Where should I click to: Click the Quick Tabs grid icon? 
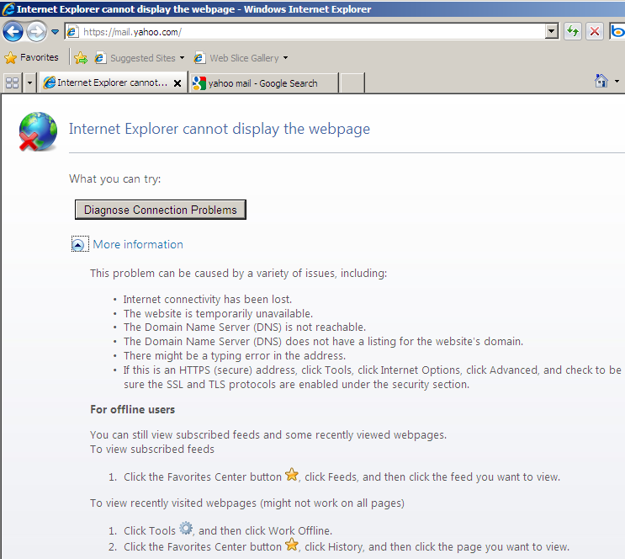pyautogui.click(x=13, y=83)
